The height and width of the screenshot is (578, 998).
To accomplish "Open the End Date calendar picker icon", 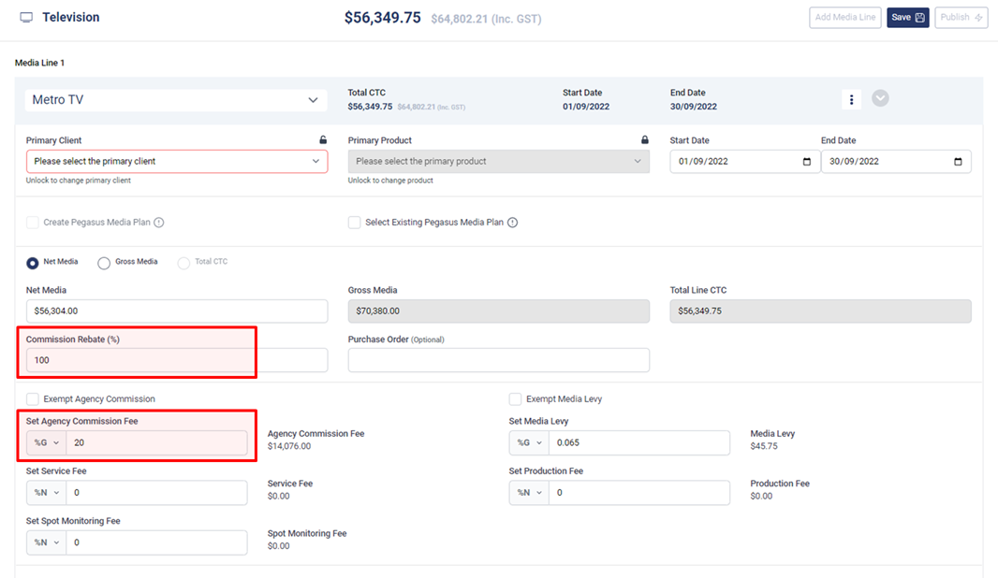I will [958, 162].
